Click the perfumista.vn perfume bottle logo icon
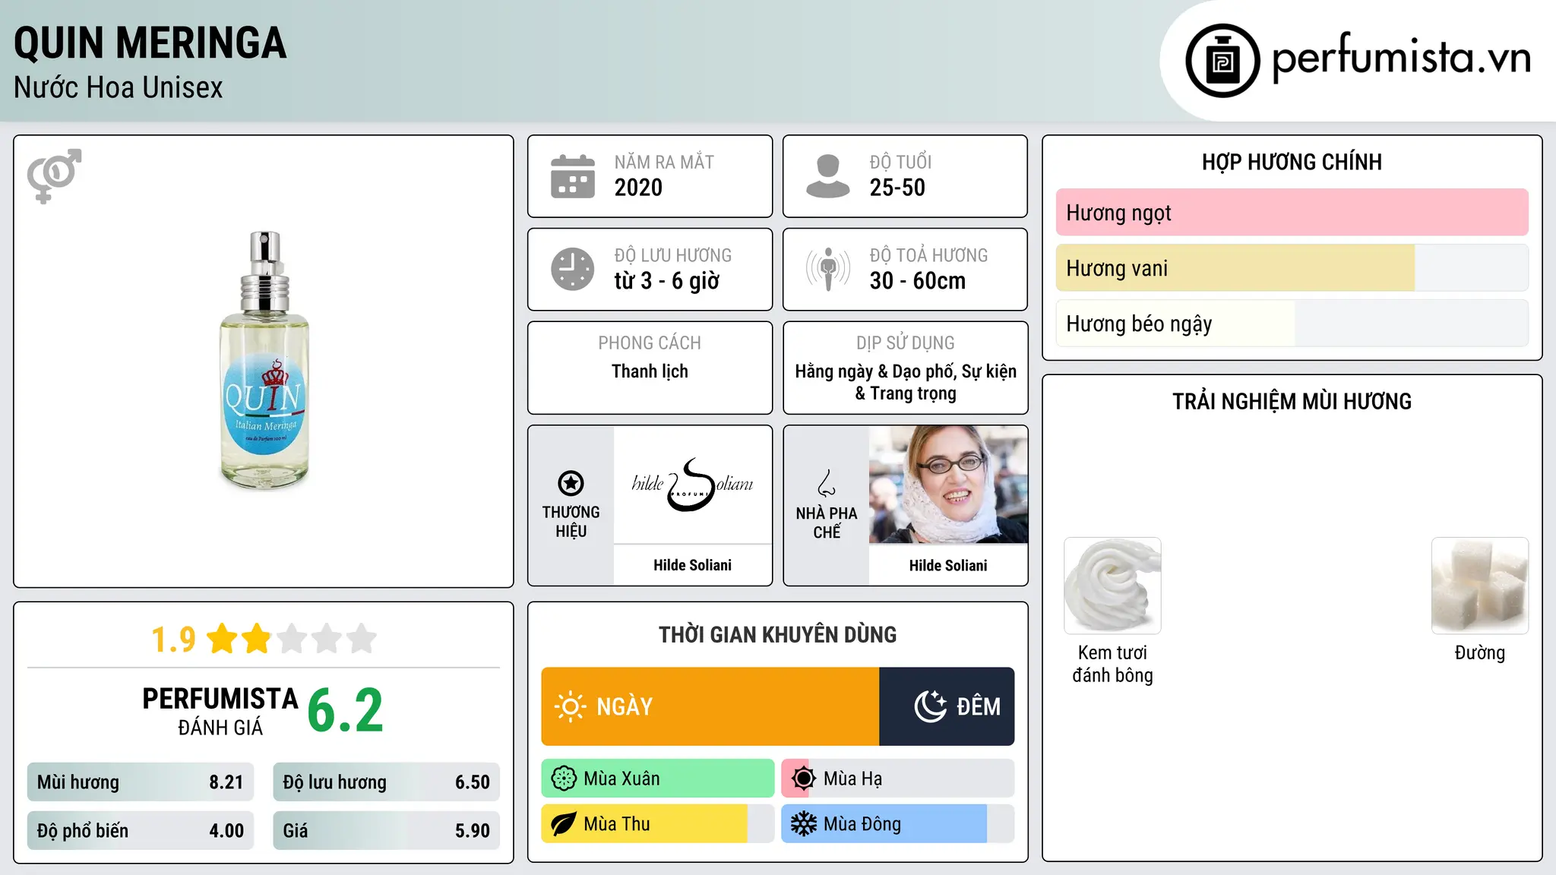The image size is (1556, 875). point(1222,61)
